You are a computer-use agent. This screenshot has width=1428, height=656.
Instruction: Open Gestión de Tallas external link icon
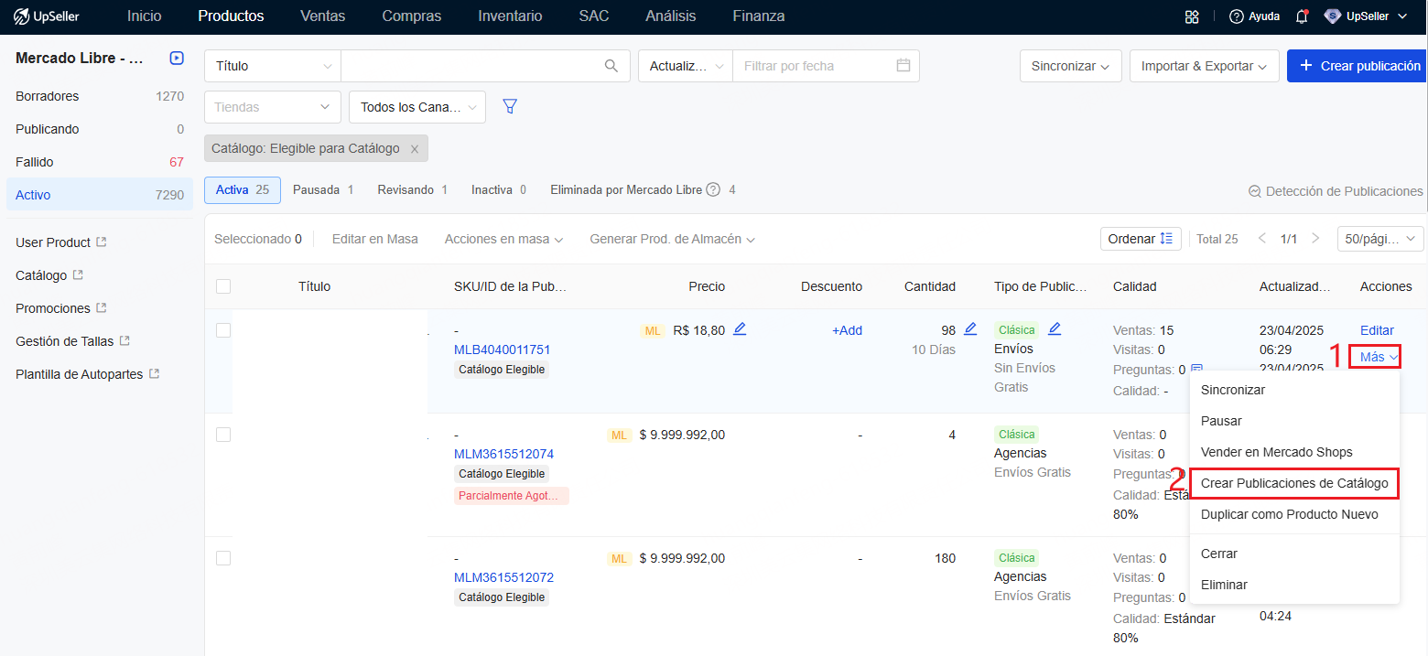point(124,341)
